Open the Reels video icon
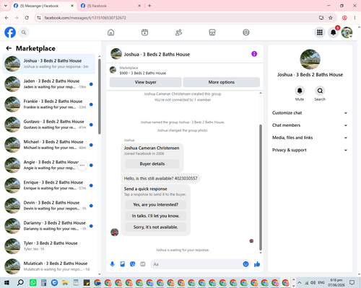Viewport: 361px width, 288px height. (144, 32)
